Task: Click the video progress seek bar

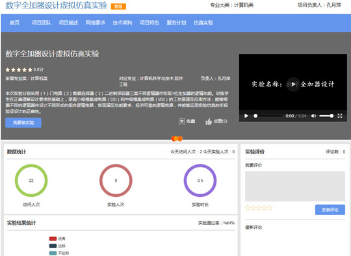Action: pyautogui.click(x=268, y=116)
